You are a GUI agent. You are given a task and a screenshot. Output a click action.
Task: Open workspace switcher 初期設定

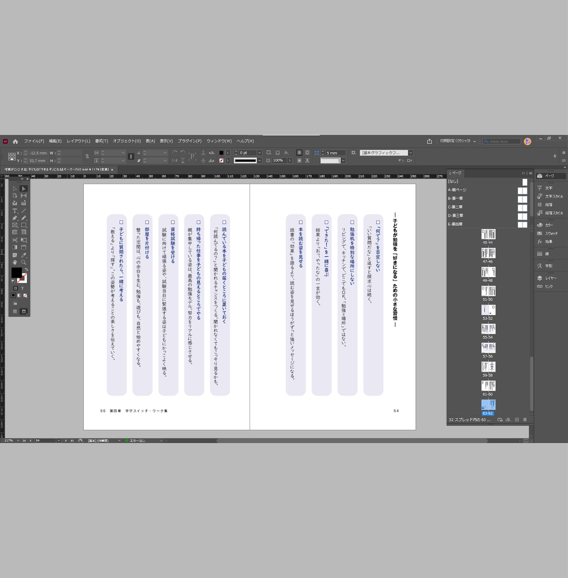tap(458, 141)
